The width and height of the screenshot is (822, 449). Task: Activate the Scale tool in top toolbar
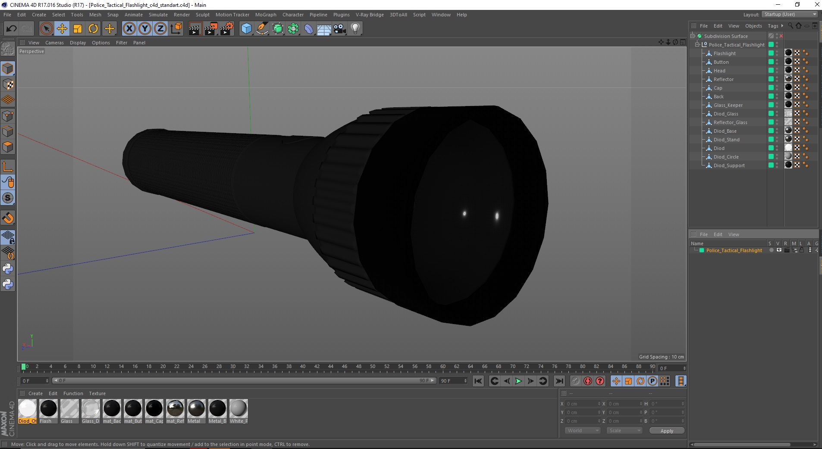(x=78, y=29)
